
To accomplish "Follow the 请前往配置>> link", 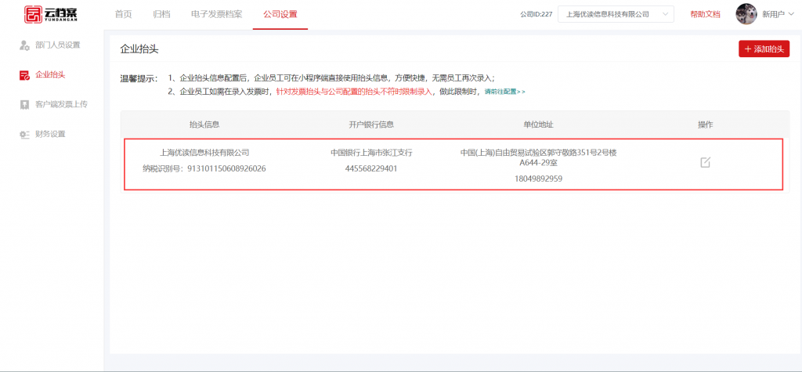I will point(505,92).
